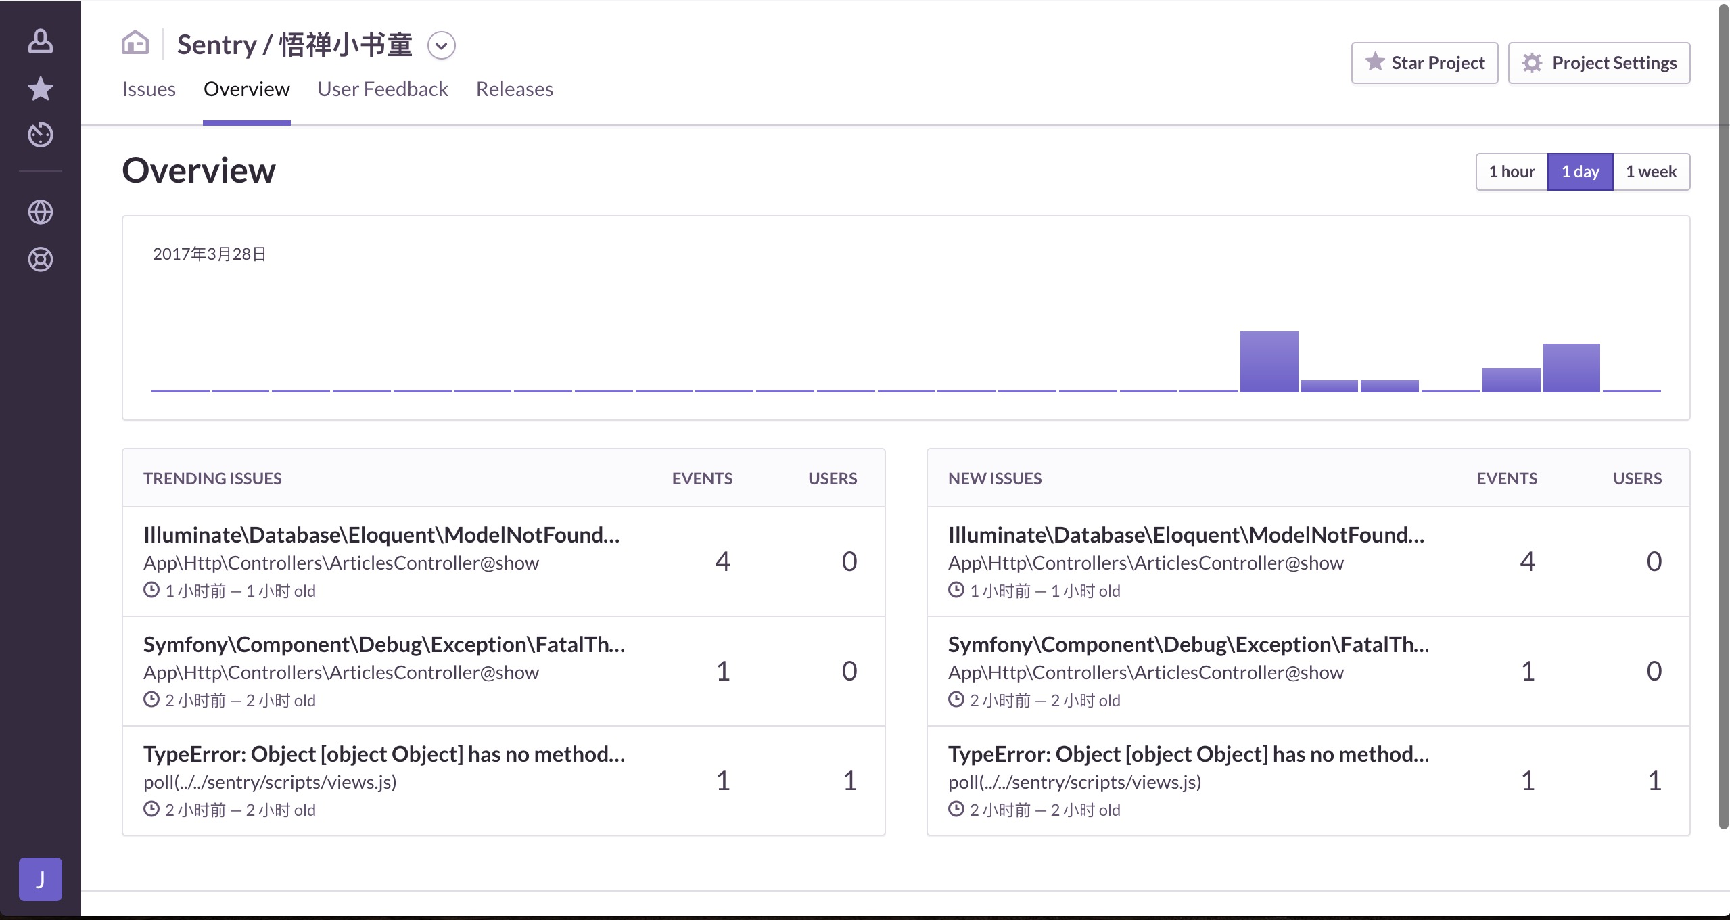Expand the project selector chevron dropdown
Image resolution: width=1730 pixels, height=920 pixels.
(442, 45)
